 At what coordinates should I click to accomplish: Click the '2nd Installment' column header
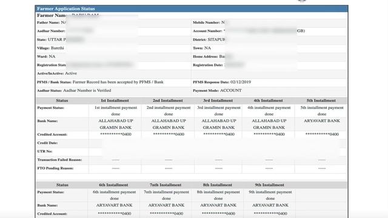(x=168, y=101)
